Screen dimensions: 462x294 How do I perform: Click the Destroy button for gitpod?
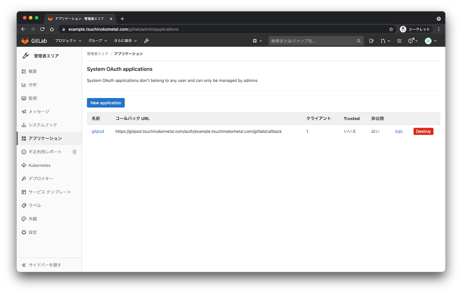(423, 131)
